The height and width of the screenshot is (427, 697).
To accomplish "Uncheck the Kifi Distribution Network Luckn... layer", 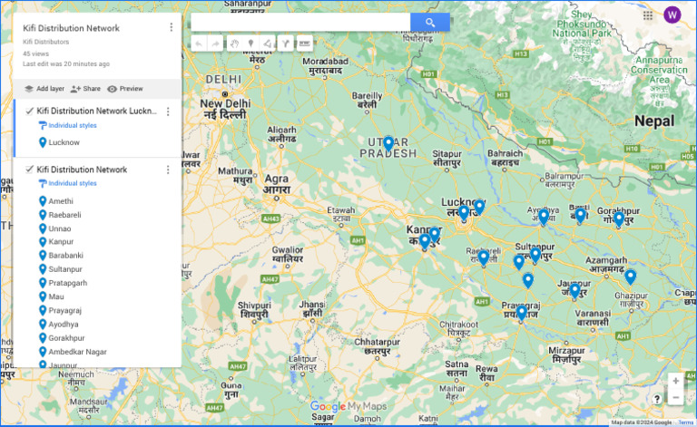I will pyautogui.click(x=29, y=111).
